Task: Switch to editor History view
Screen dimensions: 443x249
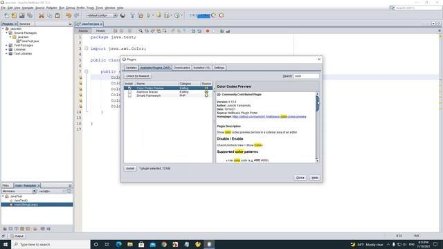Action: click(x=100, y=30)
